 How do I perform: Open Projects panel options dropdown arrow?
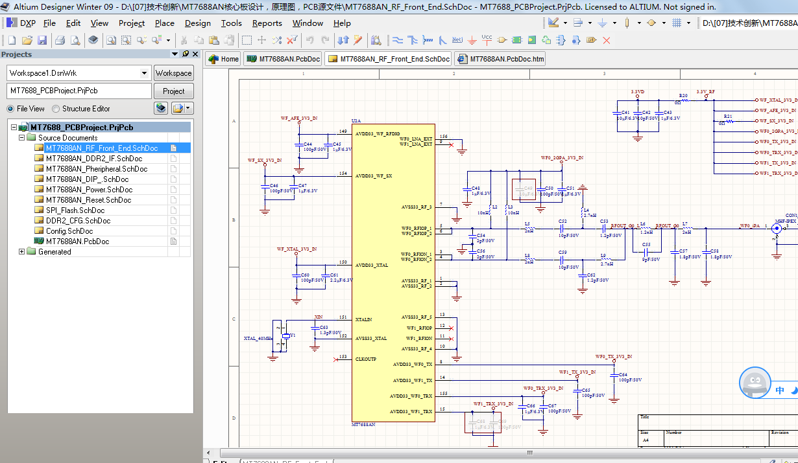click(175, 54)
